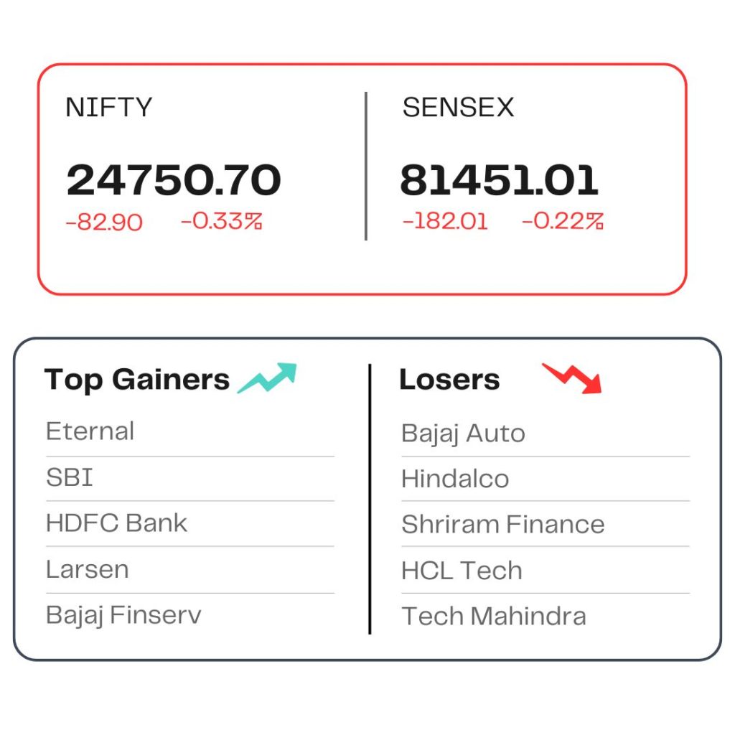
Task: Click NIFTY point change -82.90
Action: (104, 223)
